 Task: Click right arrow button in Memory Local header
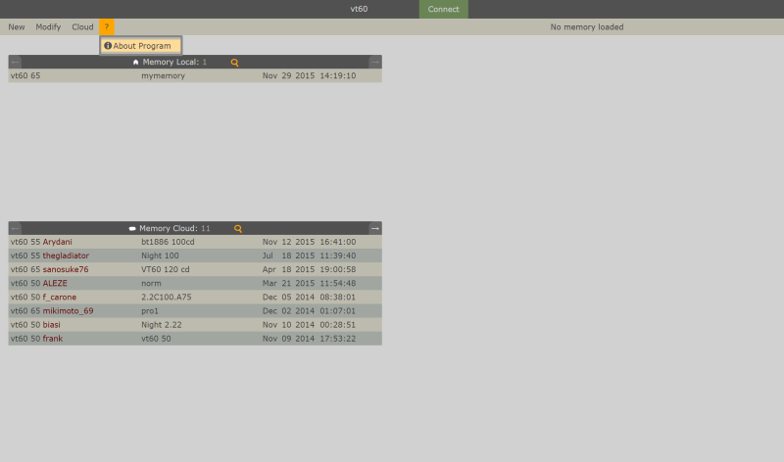point(375,63)
